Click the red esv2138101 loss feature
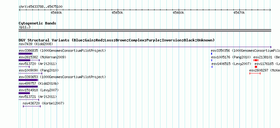This screenshot has height=128, width=280. pos(256,60)
